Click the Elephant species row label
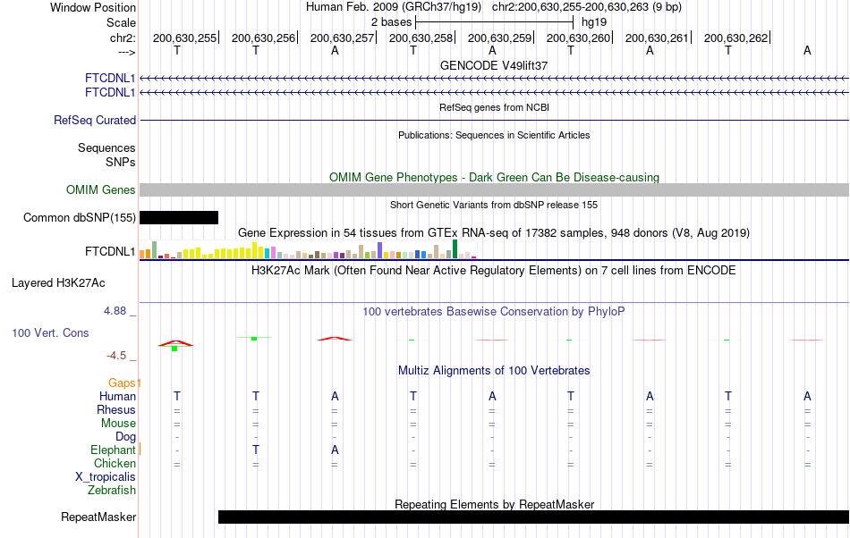The width and height of the screenshot is (850, 538). (x=114, y=450)
